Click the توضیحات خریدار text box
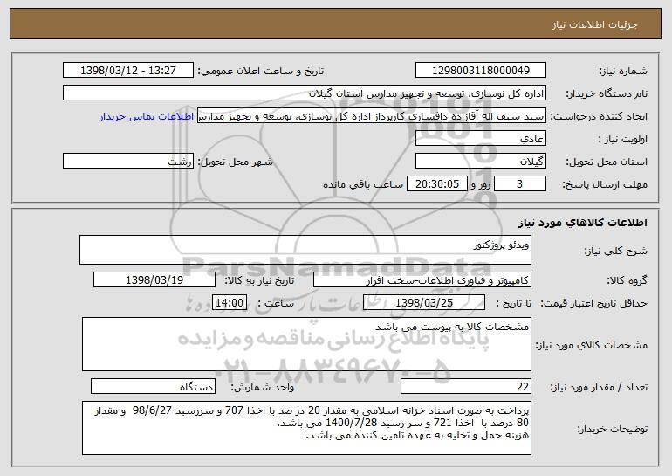This screenshot has height=476, width=672. tap(306, 428)
